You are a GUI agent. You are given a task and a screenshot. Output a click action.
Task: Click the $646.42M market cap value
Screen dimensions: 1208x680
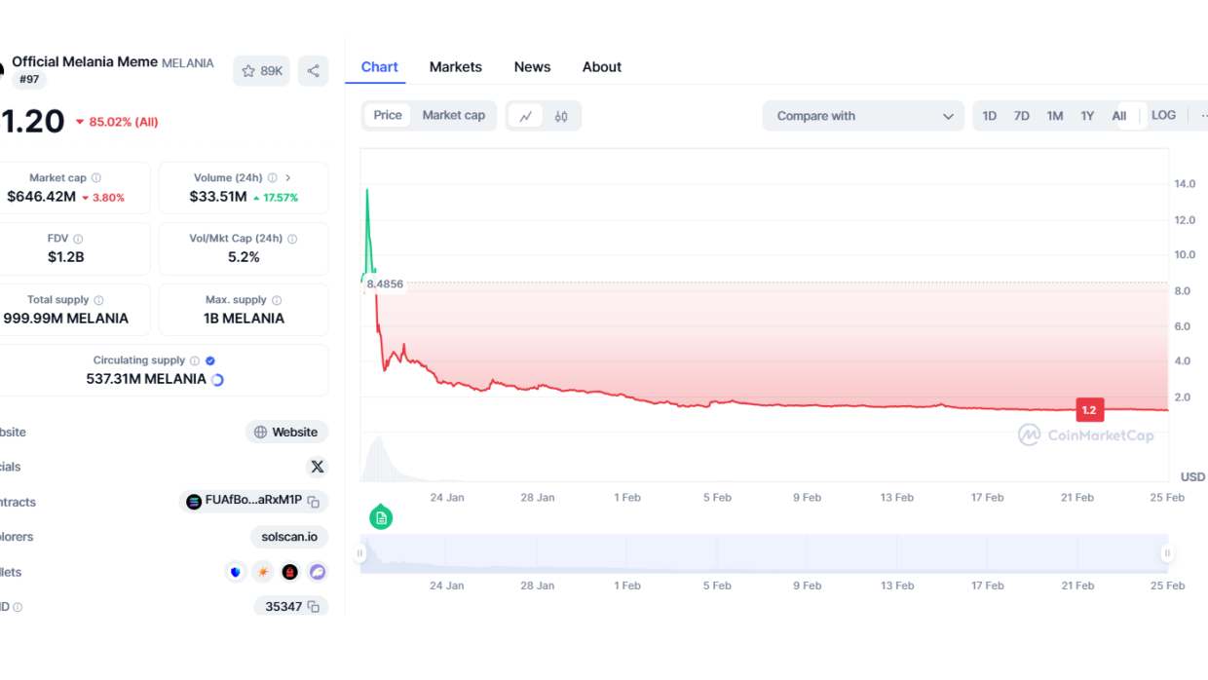click(41, 197)
